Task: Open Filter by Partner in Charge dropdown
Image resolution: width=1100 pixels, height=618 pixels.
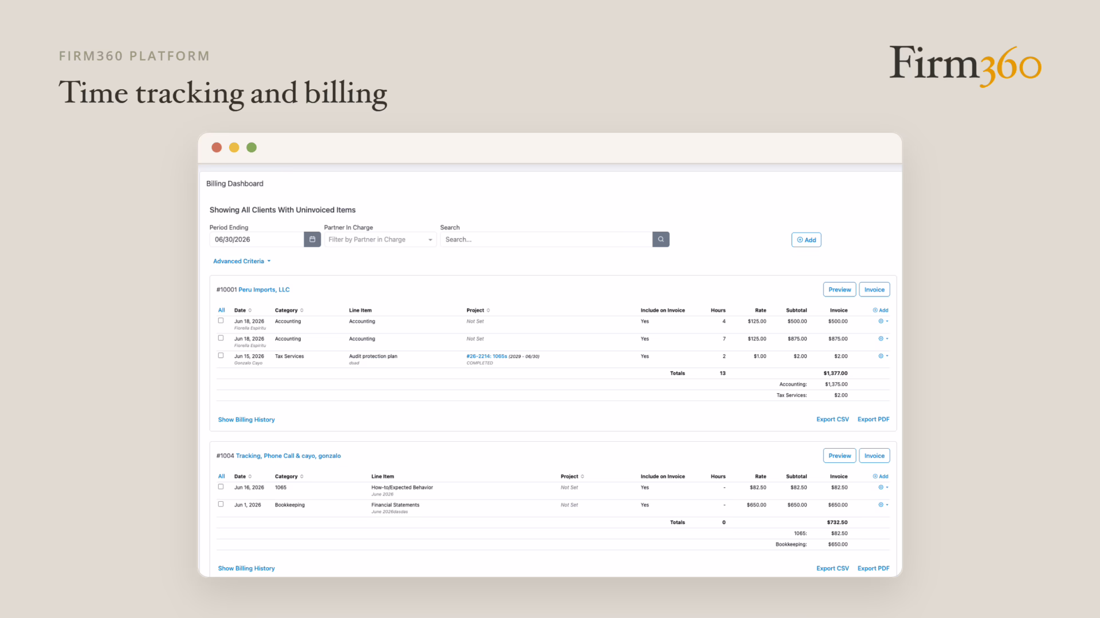Action: [380, 239]
